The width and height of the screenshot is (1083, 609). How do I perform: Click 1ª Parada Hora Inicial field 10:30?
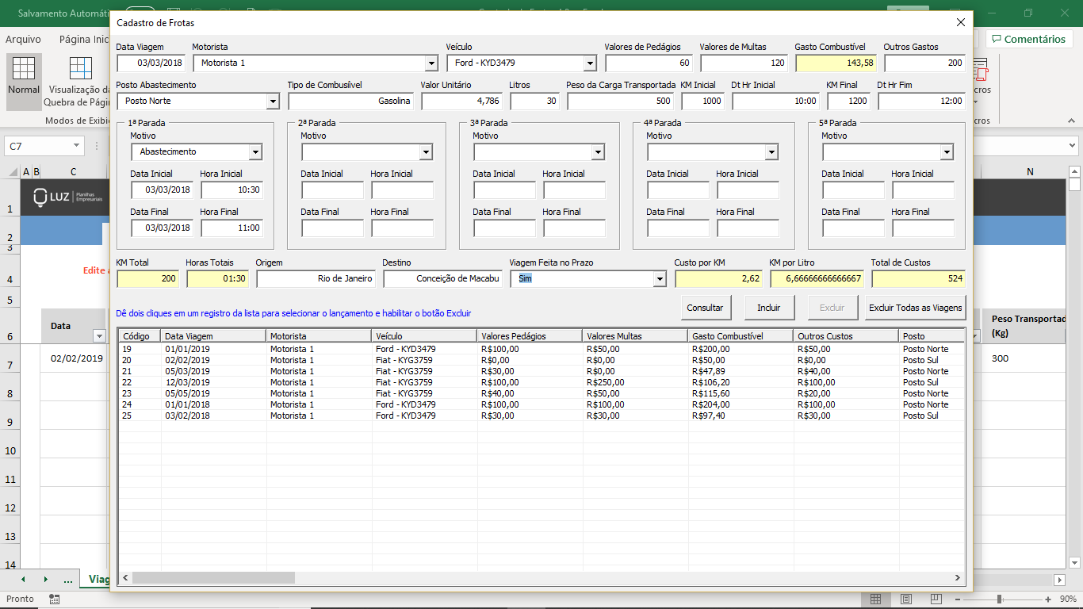click(x=232, y=190)
